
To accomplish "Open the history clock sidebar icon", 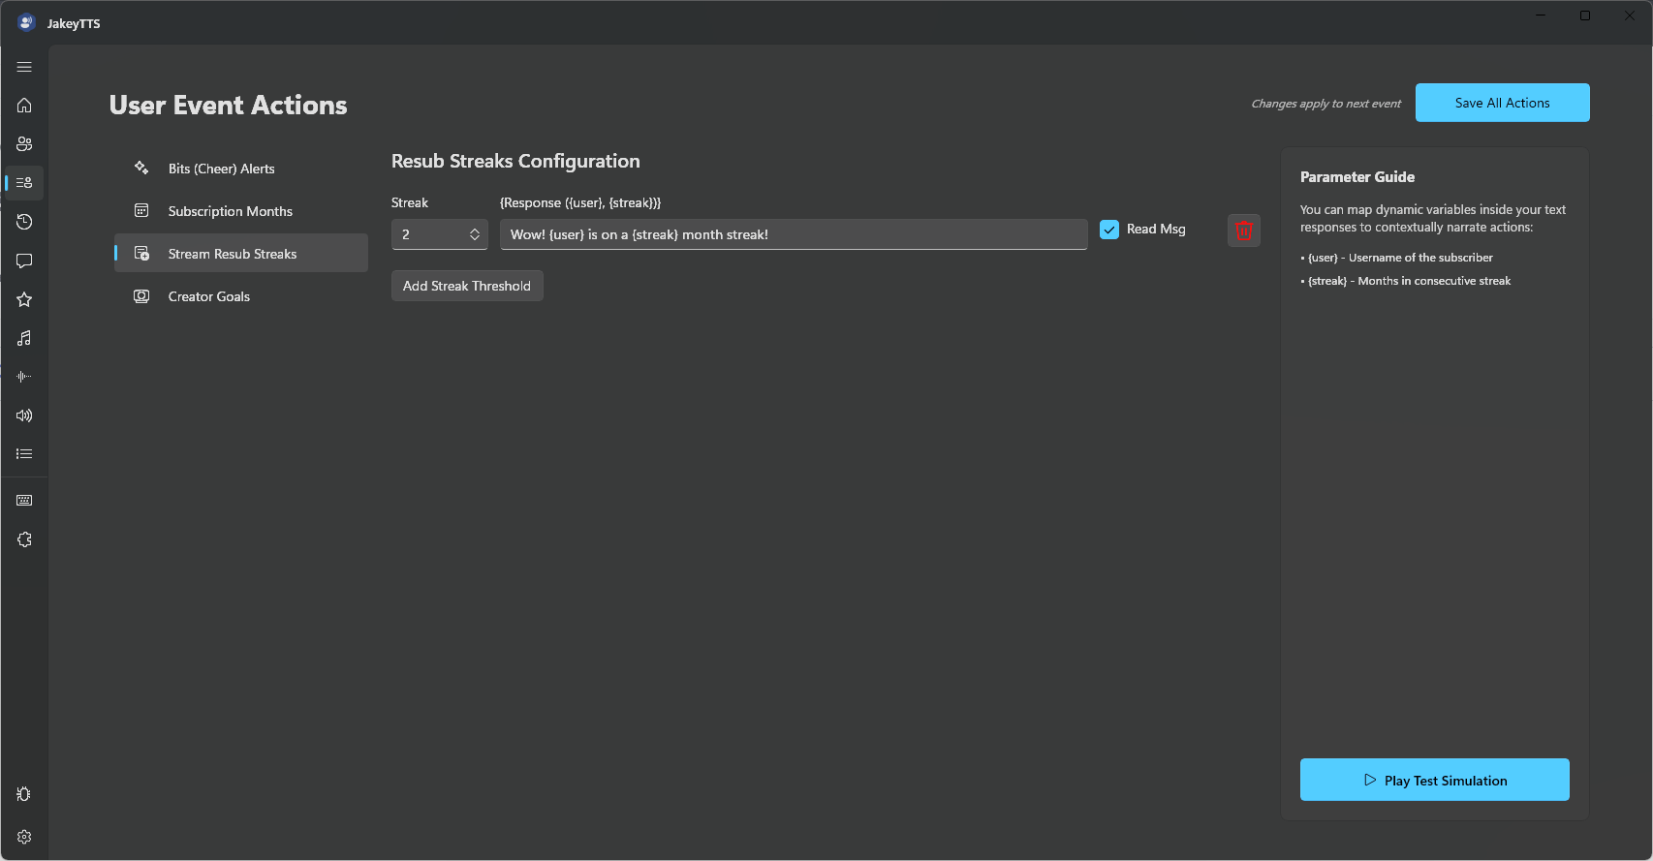I will (x=24, y=222).
